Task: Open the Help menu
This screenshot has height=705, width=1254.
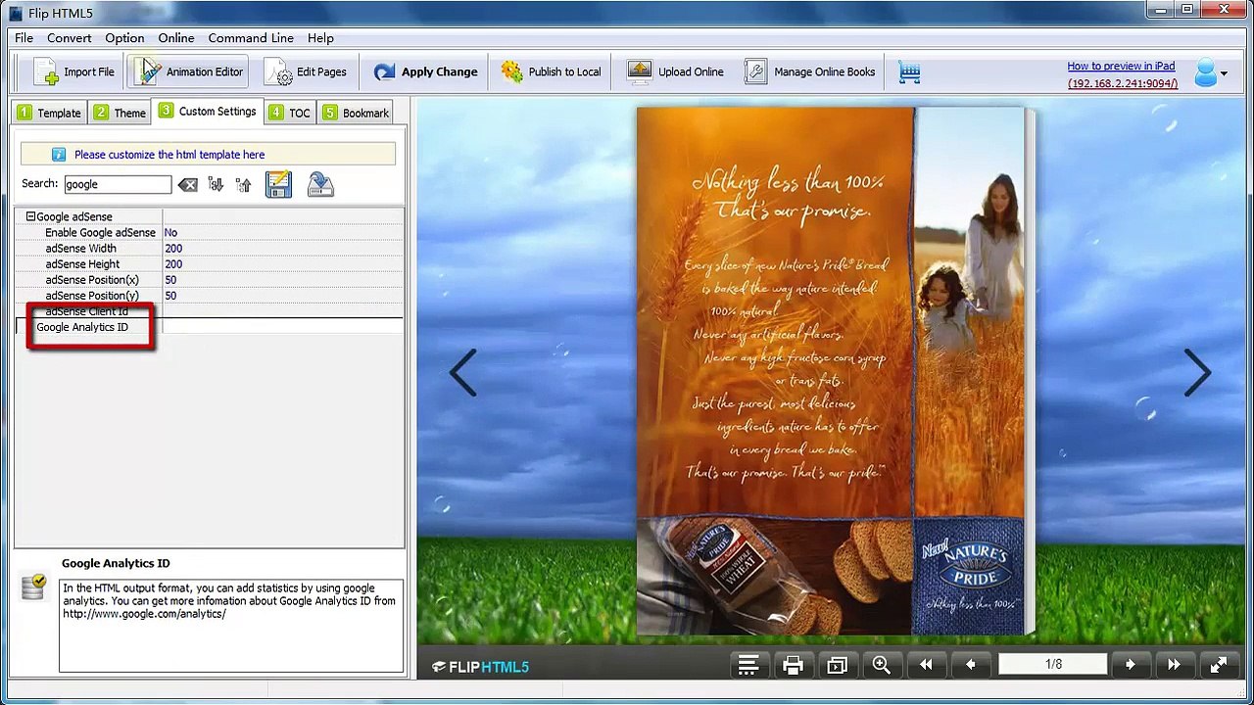Action: [320, 38]
